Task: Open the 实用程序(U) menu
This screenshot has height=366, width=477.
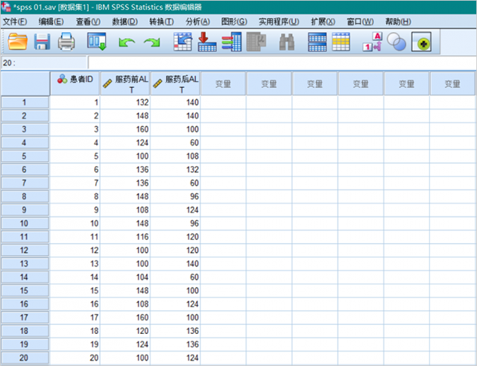Action: pos(279,22)
